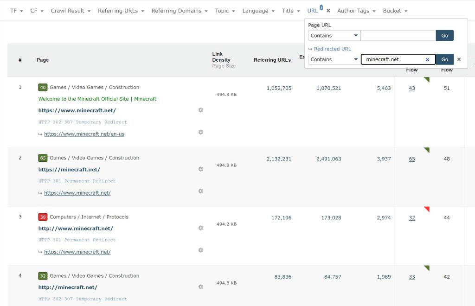Focus the empty Page URL input field
Image resolution: width=475 pixels, height=306 pixels.
pos(398,35)
